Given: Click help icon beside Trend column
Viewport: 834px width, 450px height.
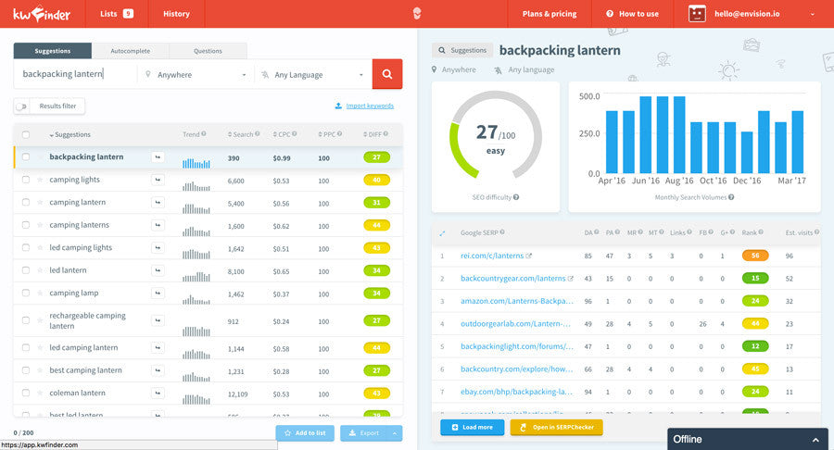Looking at the screenshot, I should tap(204, 134).
